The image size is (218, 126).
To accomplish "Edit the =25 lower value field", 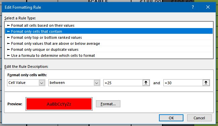I will pyautogui.click(x=123, y=83).
